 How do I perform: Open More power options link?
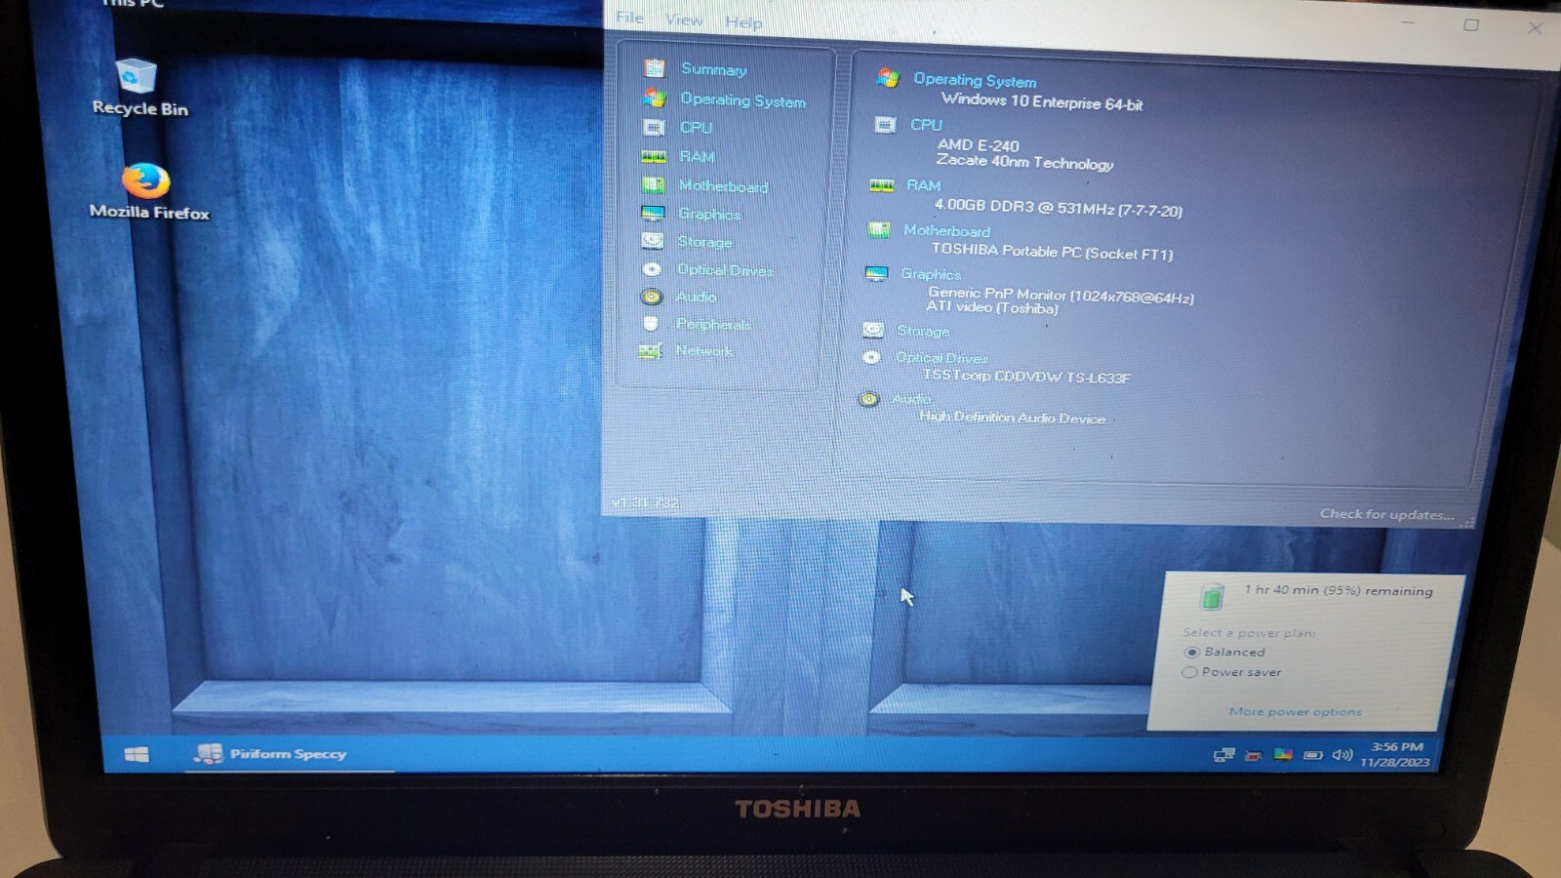click(x=1295, y=711)
